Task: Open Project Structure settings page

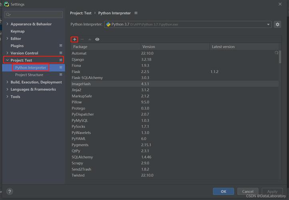Action: (x=29, y=75)
